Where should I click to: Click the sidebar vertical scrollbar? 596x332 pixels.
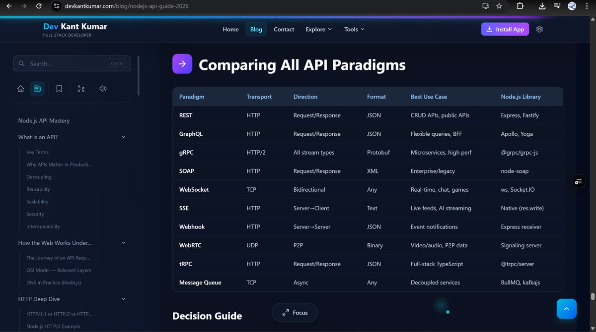pos(139,75)
